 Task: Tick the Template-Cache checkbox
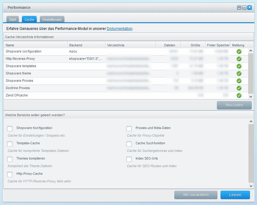click(x=10, y=144)
